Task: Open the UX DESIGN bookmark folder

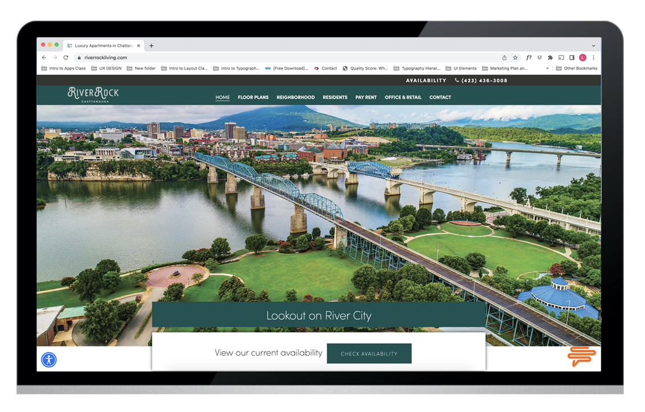Action: [x=106, y=68]
